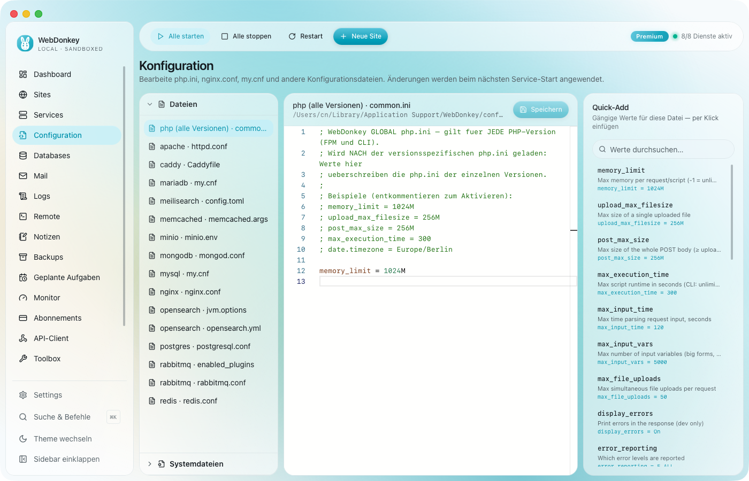Click the Theme wechseln moon icon

(23, 439)
